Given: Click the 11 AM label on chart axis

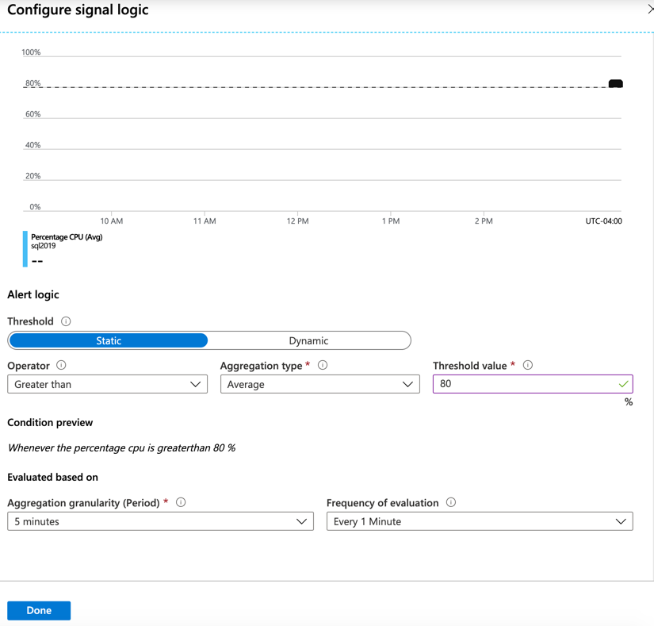Looking at the screenshot, I should tap(205, 221).
